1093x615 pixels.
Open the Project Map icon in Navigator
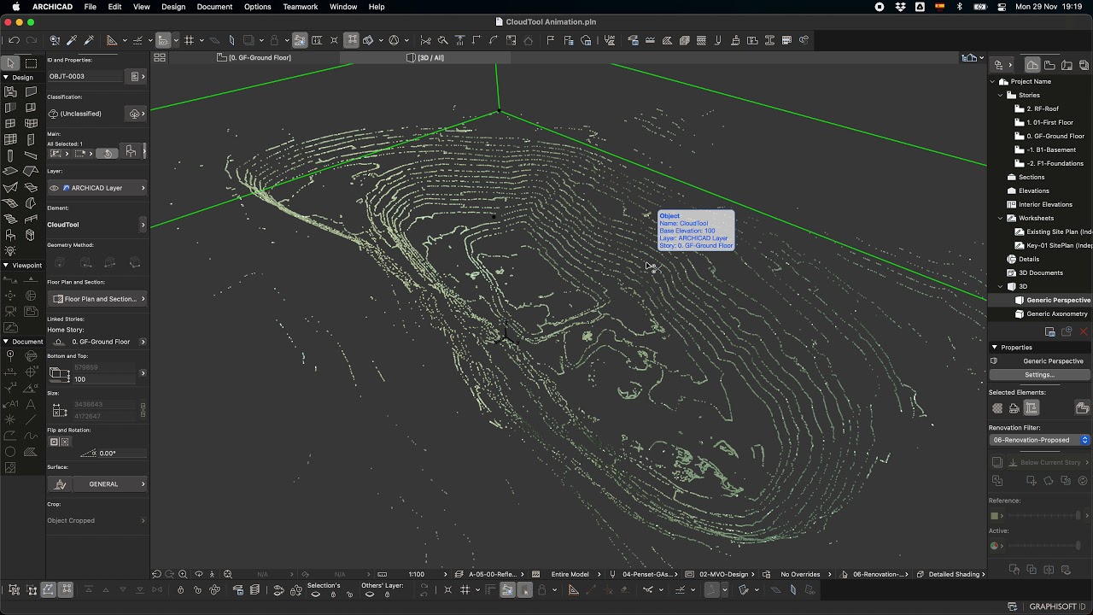(1032, 65)
